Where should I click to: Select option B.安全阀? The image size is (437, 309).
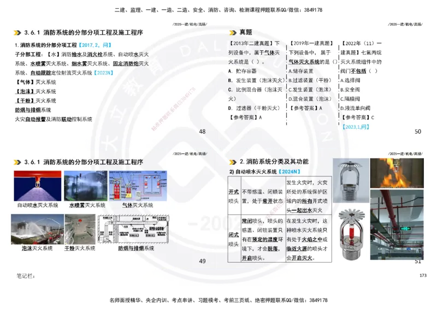350,90
